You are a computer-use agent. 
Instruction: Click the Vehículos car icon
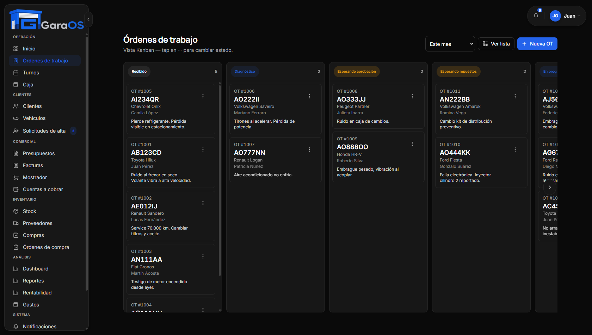(x=16, y=118)
